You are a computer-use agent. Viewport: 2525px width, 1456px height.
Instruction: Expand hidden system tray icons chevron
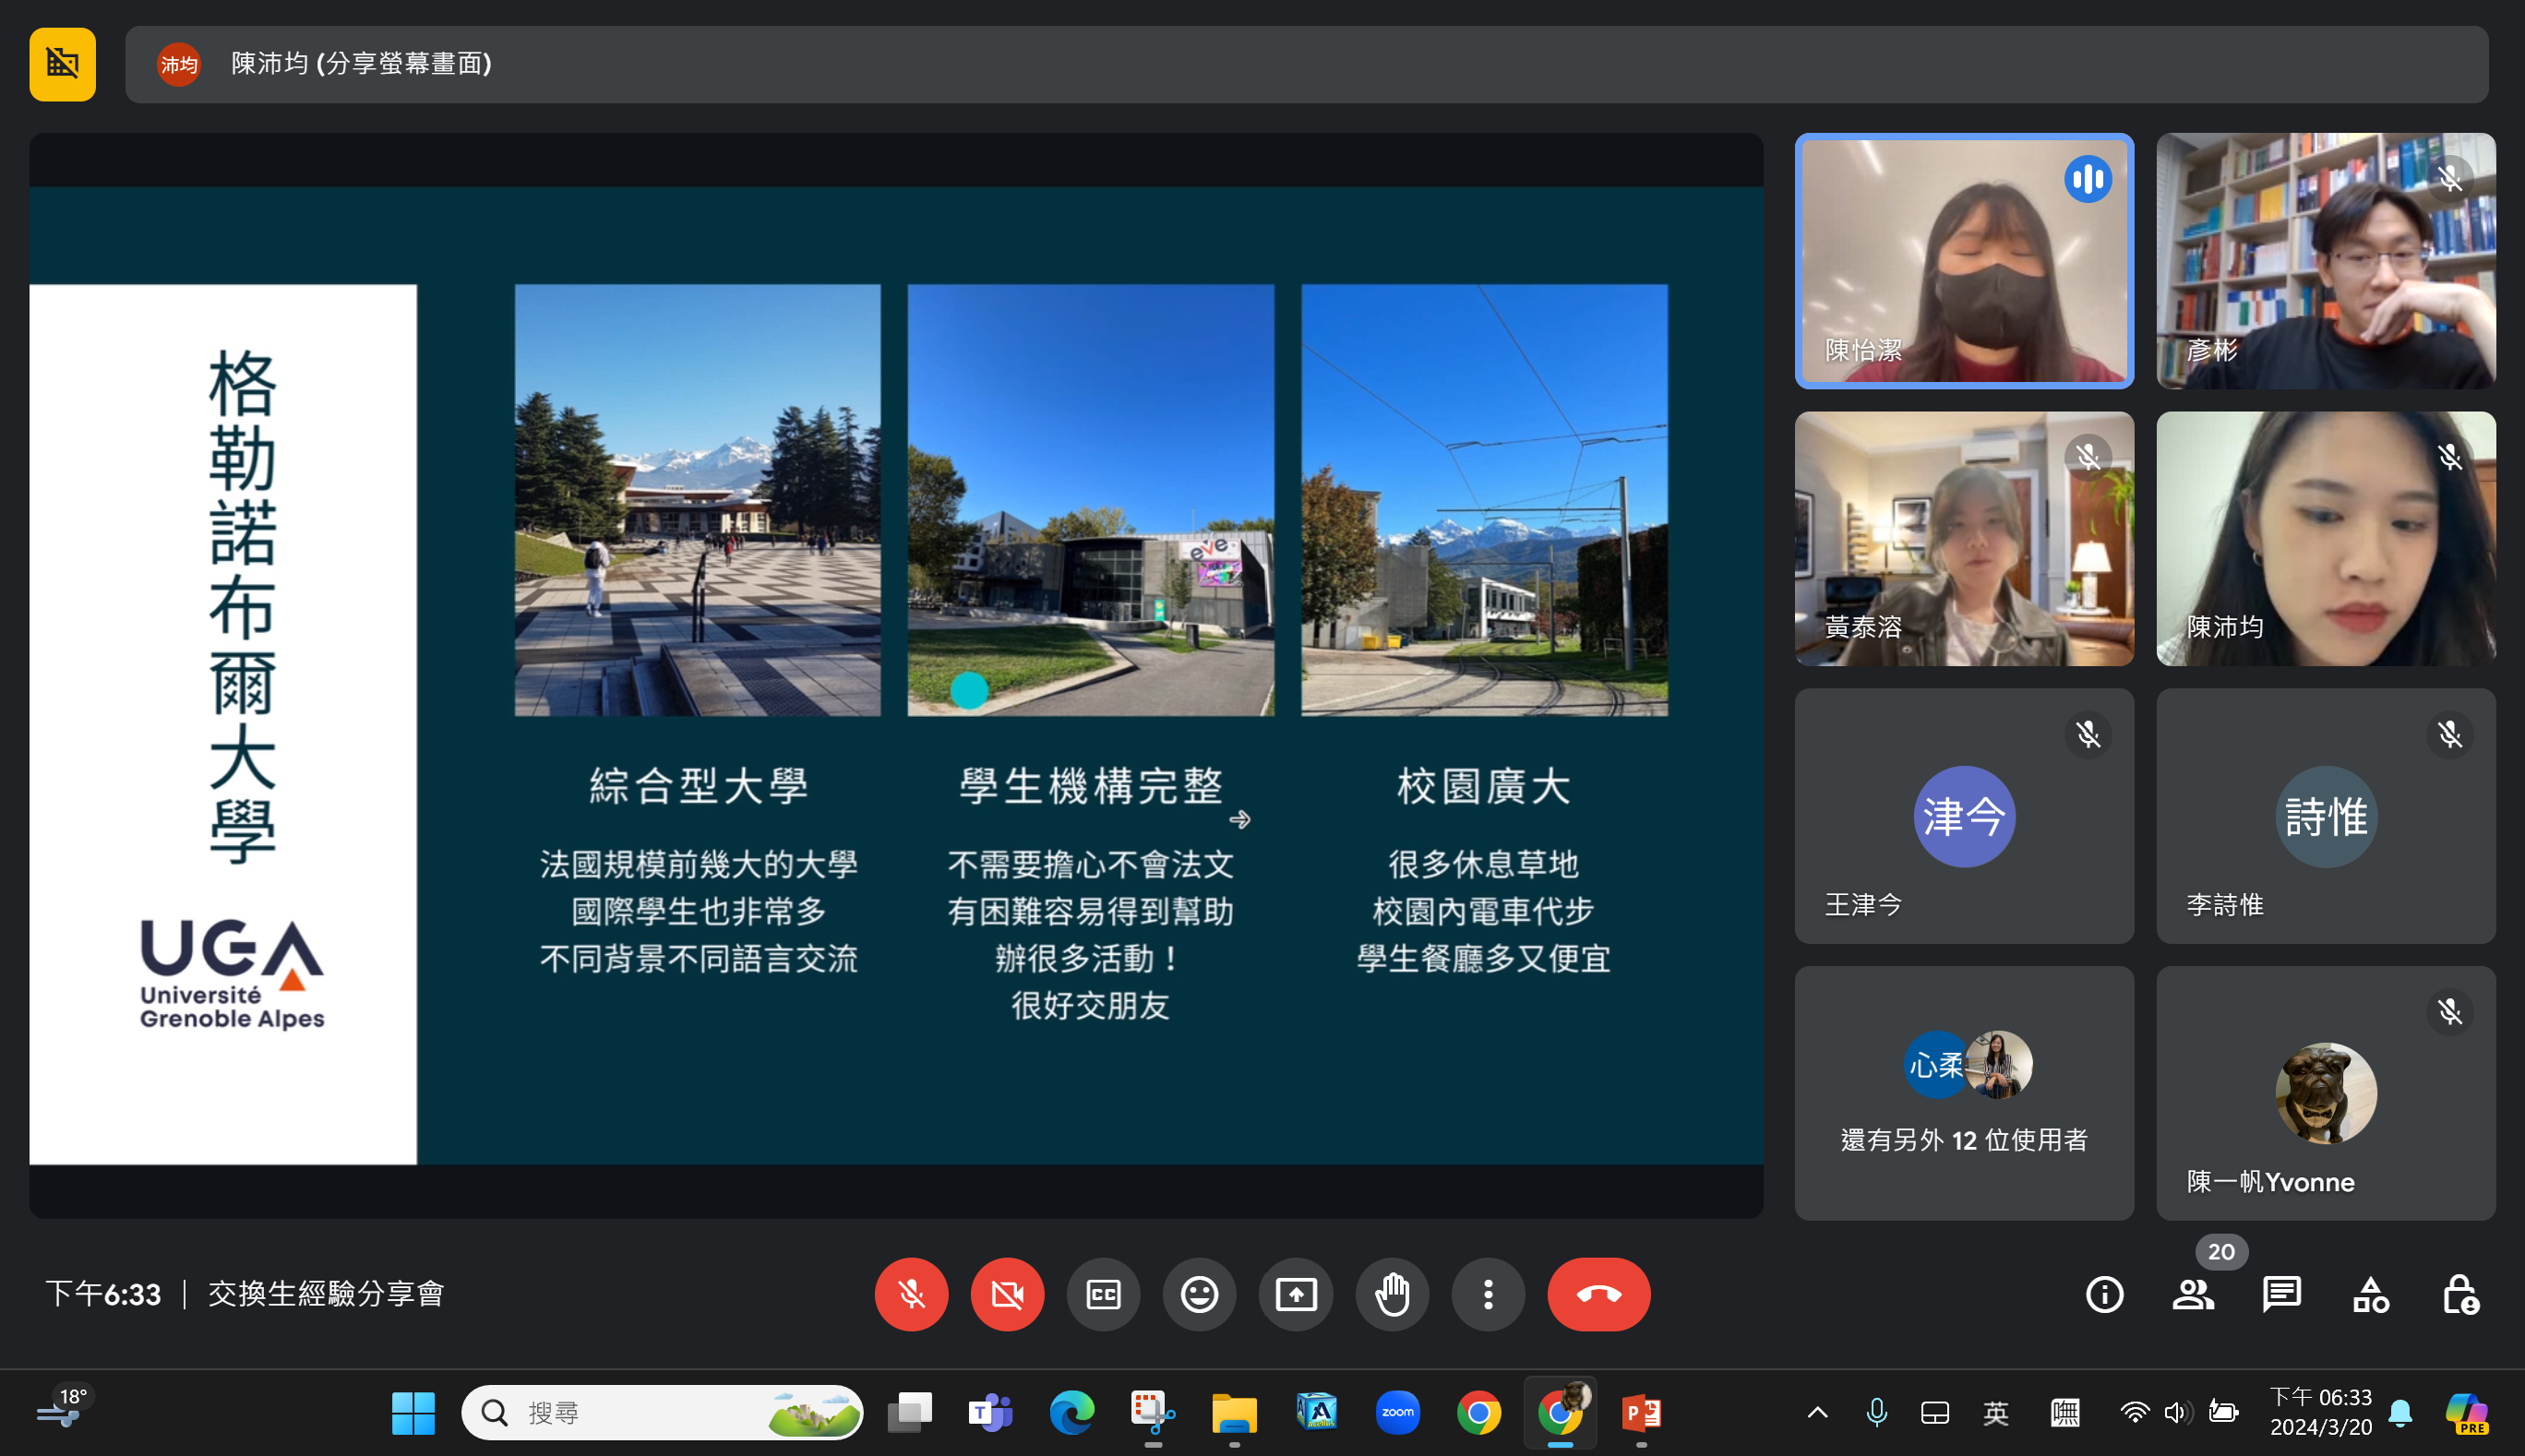point(1817,1413)
